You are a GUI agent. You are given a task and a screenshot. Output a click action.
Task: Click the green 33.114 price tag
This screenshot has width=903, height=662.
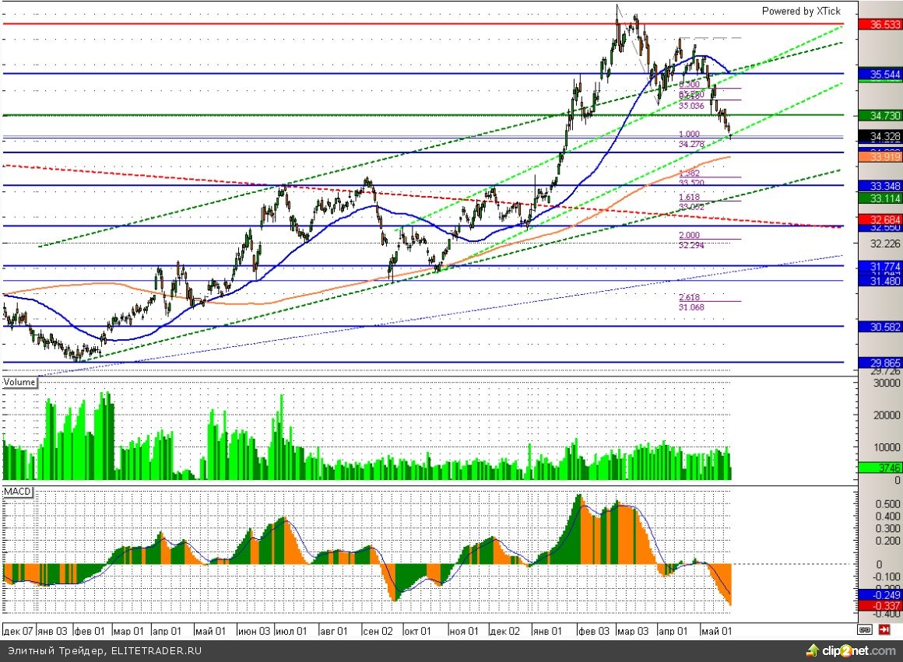pos(880,198)
